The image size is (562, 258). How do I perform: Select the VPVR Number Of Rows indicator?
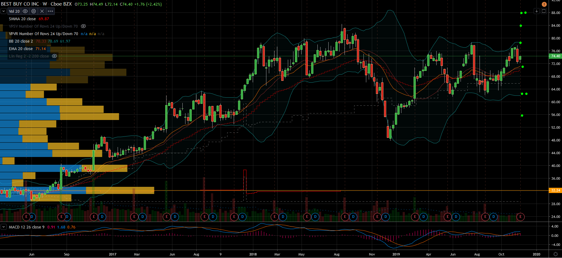[x=43, y=34]
